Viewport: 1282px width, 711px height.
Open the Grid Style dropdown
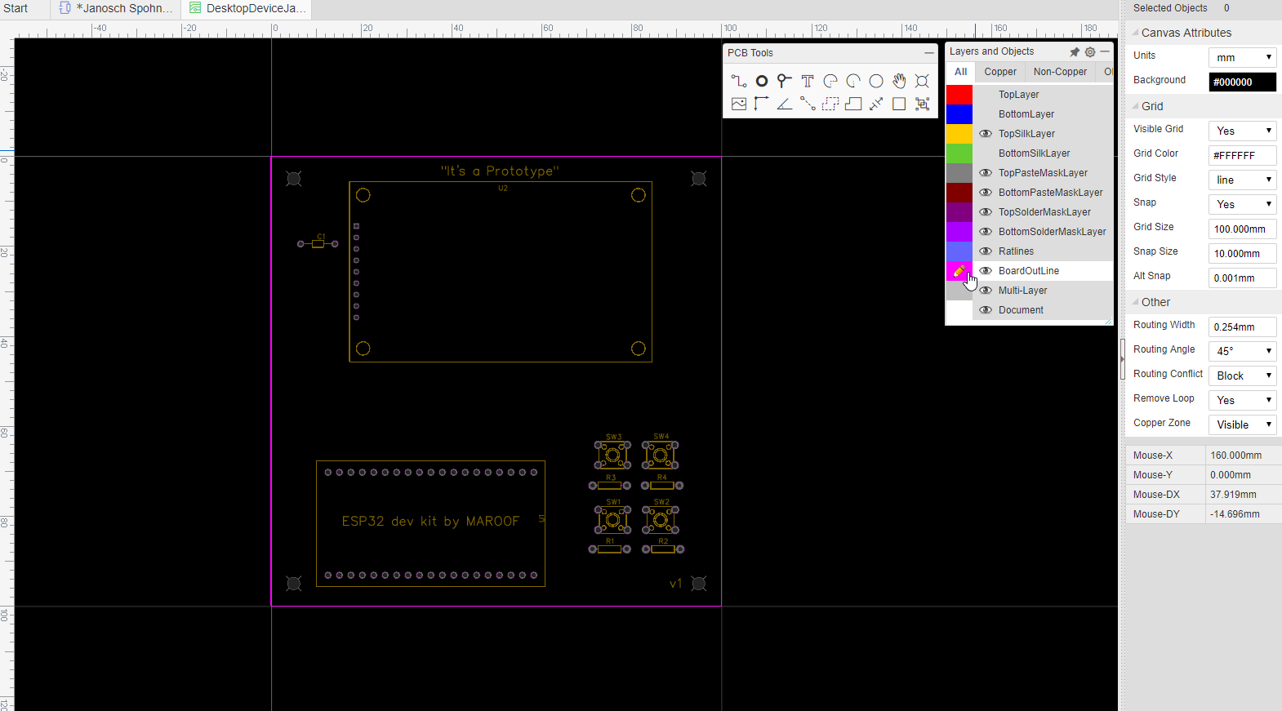pos(1242,180)
